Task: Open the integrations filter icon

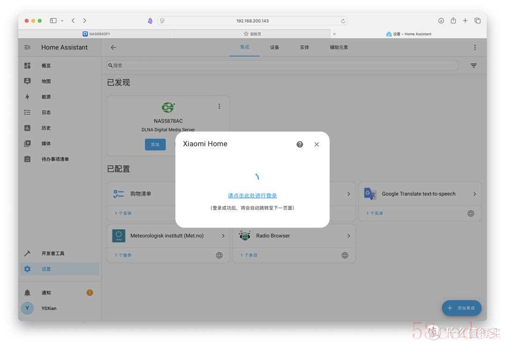Action: [473, 65]
